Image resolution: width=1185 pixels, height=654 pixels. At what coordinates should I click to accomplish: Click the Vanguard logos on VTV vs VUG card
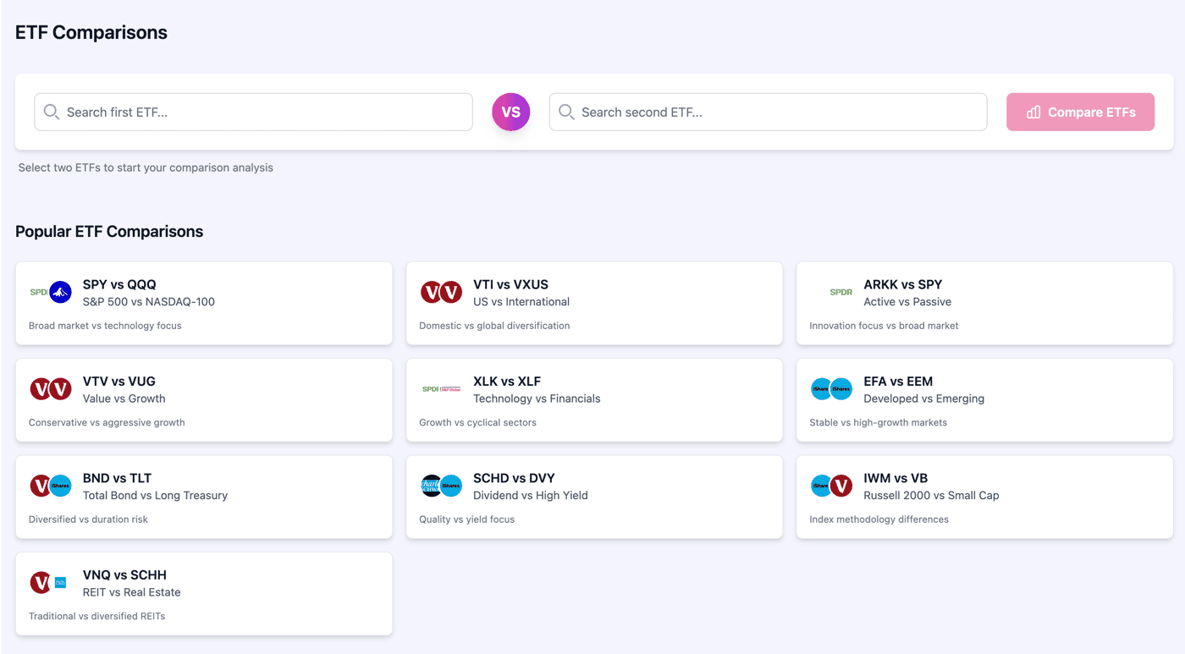51,389
